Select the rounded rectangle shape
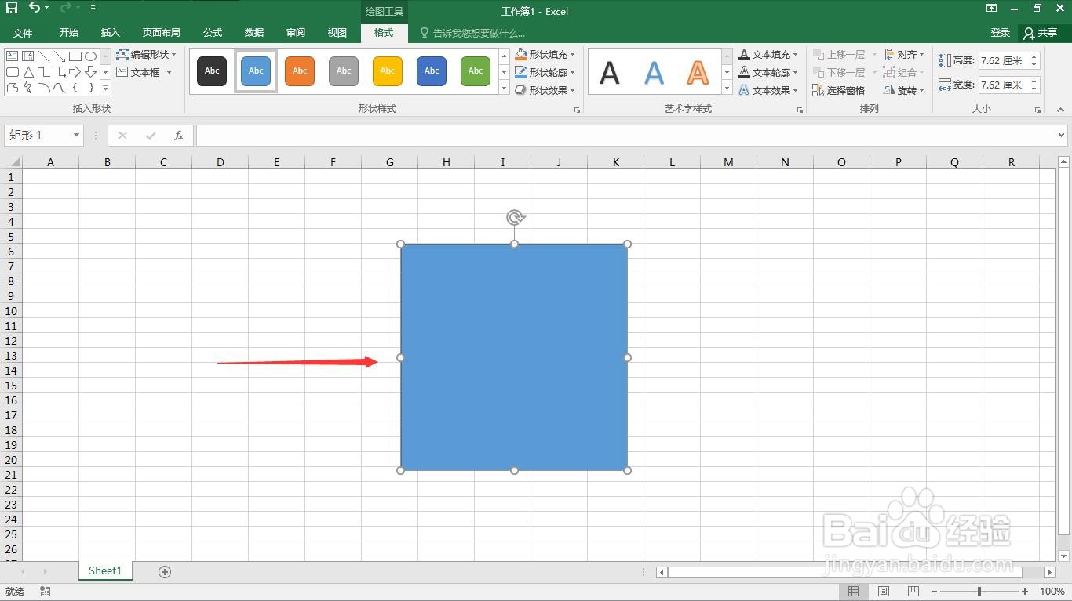This screenshot has height=601, width=1072. click(12, 72)
